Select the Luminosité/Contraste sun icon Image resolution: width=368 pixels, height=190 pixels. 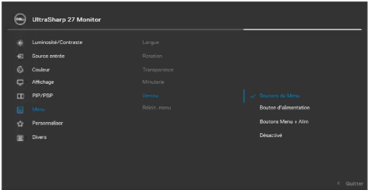[x=20, y=43]
